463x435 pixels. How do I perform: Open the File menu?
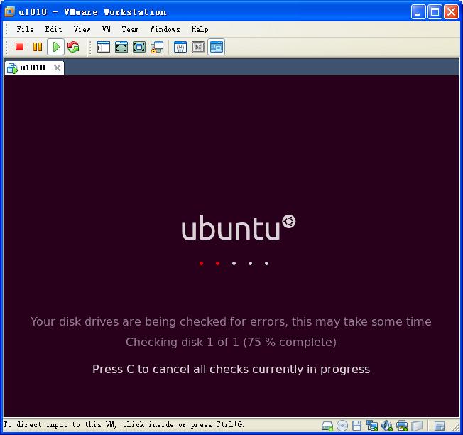pyautogui.click(x=25, y=29)
